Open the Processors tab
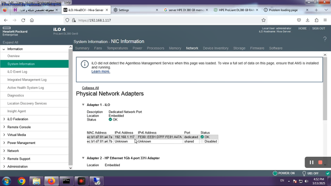Image resolution: width=331 pixels, height=186 pixels. click(x=156, y=48)
